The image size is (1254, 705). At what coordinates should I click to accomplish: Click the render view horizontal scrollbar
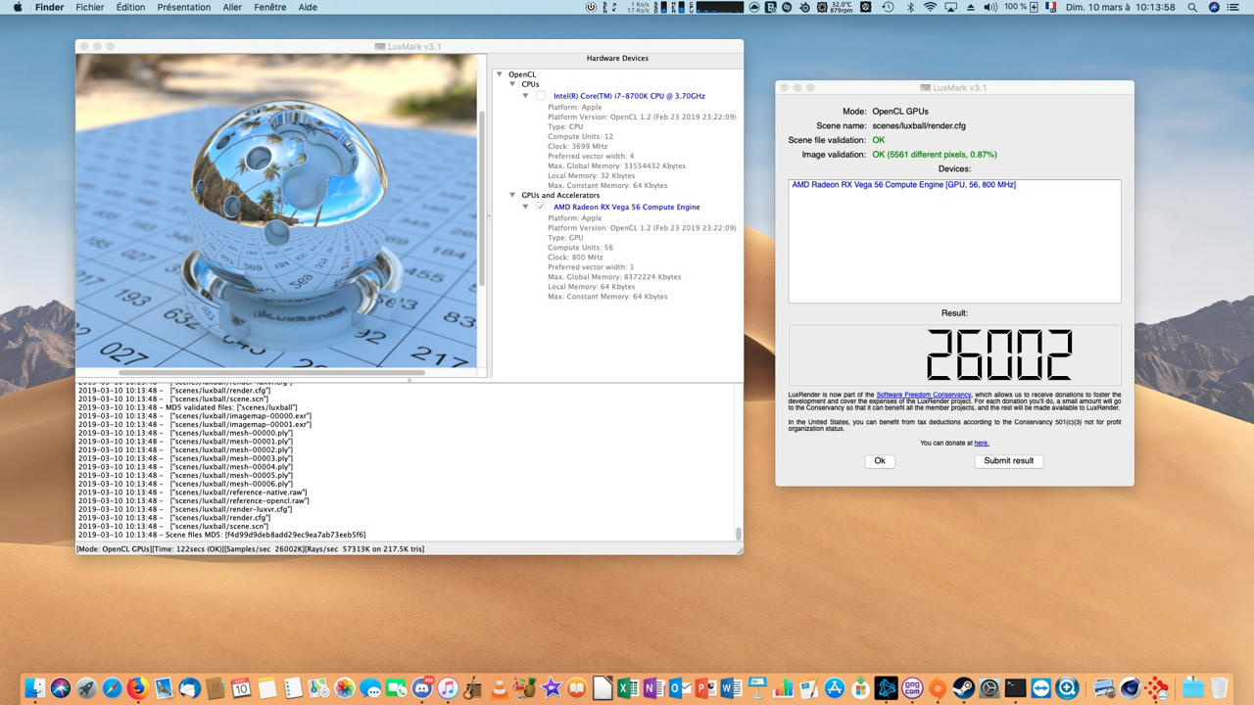click(273, 372)
